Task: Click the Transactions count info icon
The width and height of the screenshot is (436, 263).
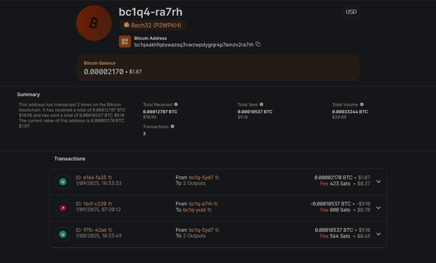Action: click(x=172, y=127)
